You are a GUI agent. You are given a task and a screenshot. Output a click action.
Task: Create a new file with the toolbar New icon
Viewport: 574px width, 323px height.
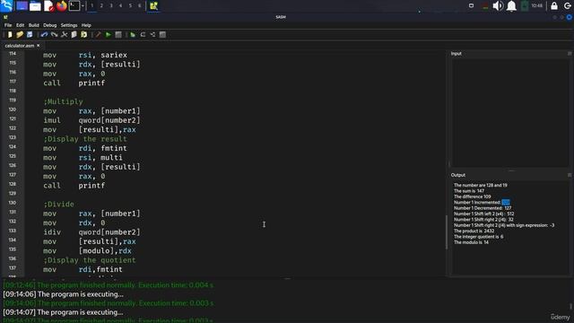10,34
